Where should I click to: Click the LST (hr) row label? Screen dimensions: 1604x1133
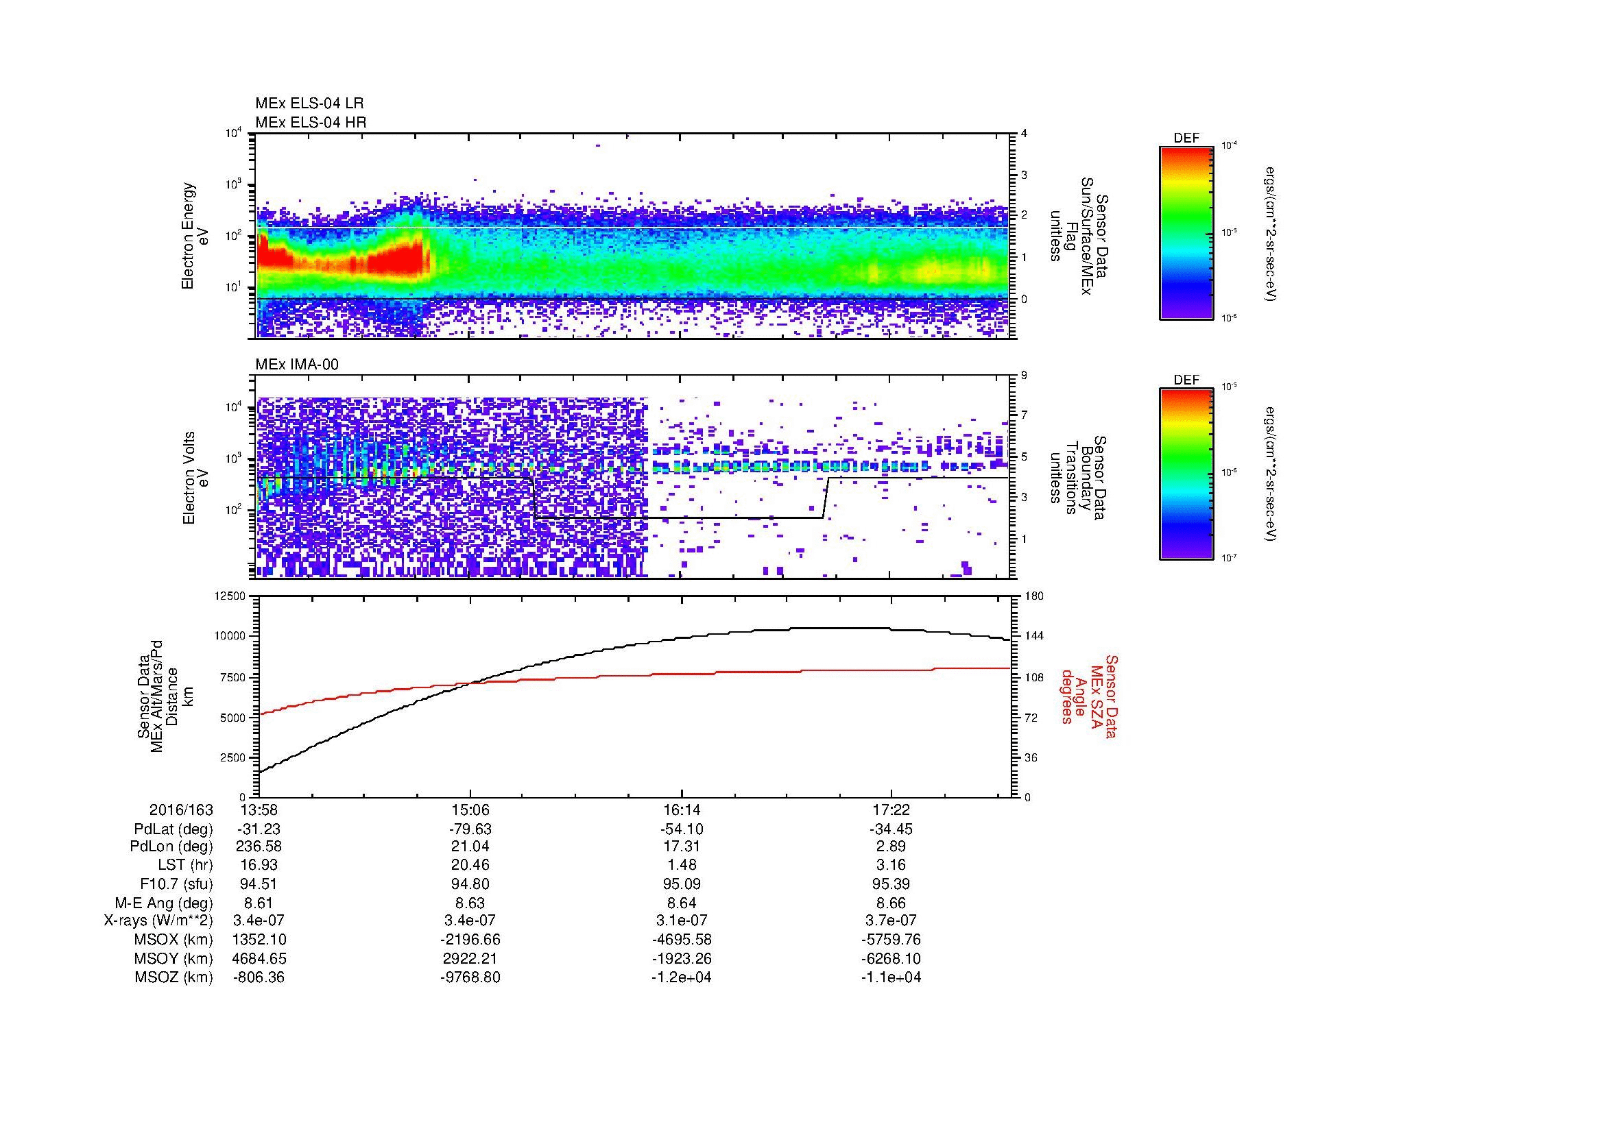tap(186, 866)
